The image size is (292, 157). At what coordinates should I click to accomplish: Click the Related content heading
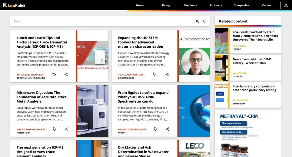click(x=233, y=21)
